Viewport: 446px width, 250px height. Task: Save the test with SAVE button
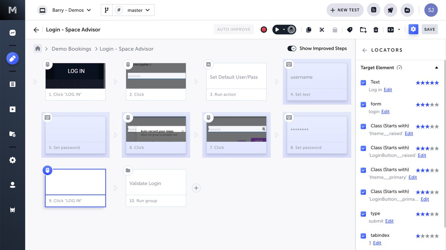pyautogui.click(x=430, y=29)
